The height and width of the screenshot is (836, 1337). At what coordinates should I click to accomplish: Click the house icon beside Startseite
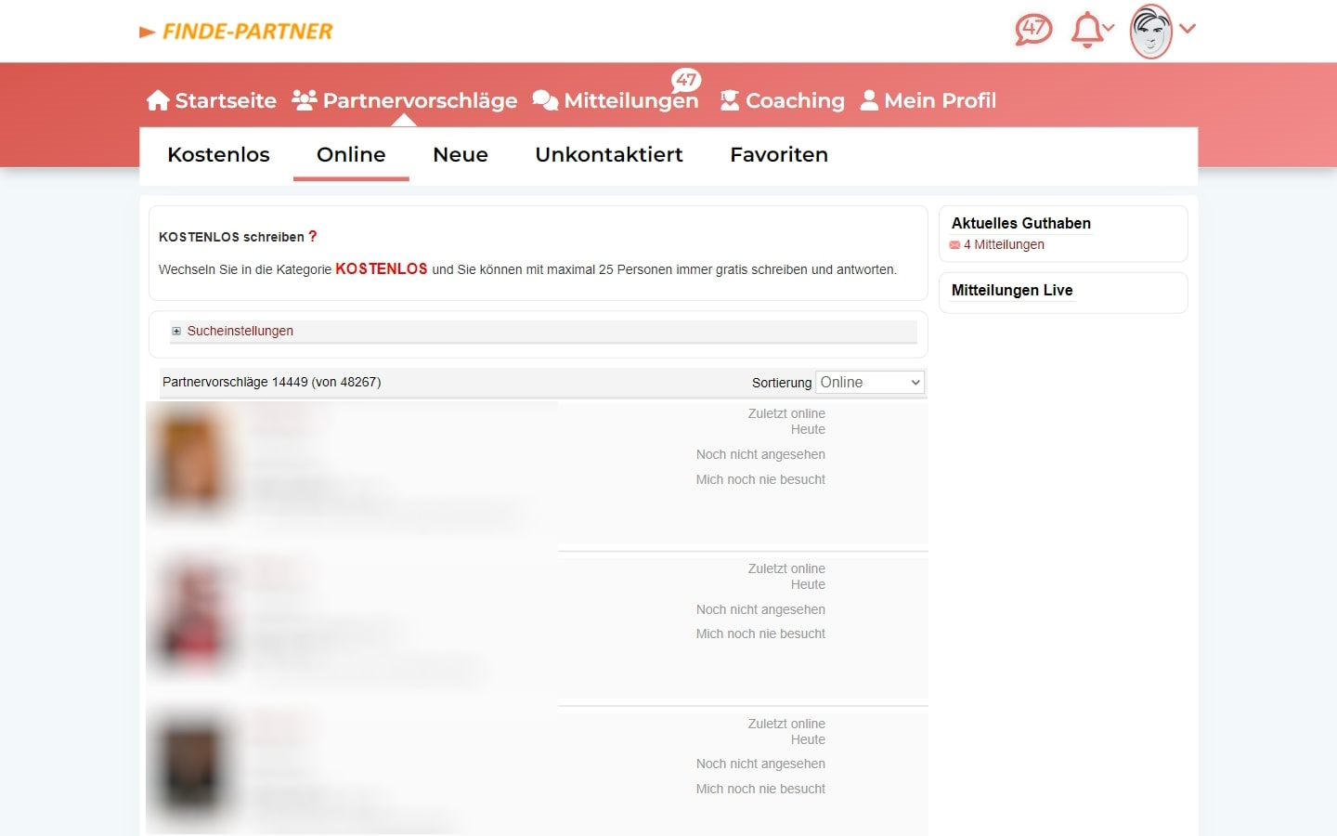click(x=156, y=98)
